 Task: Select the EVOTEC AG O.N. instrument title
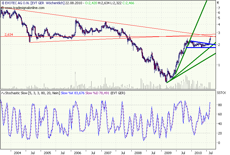[x=17, y=3]
